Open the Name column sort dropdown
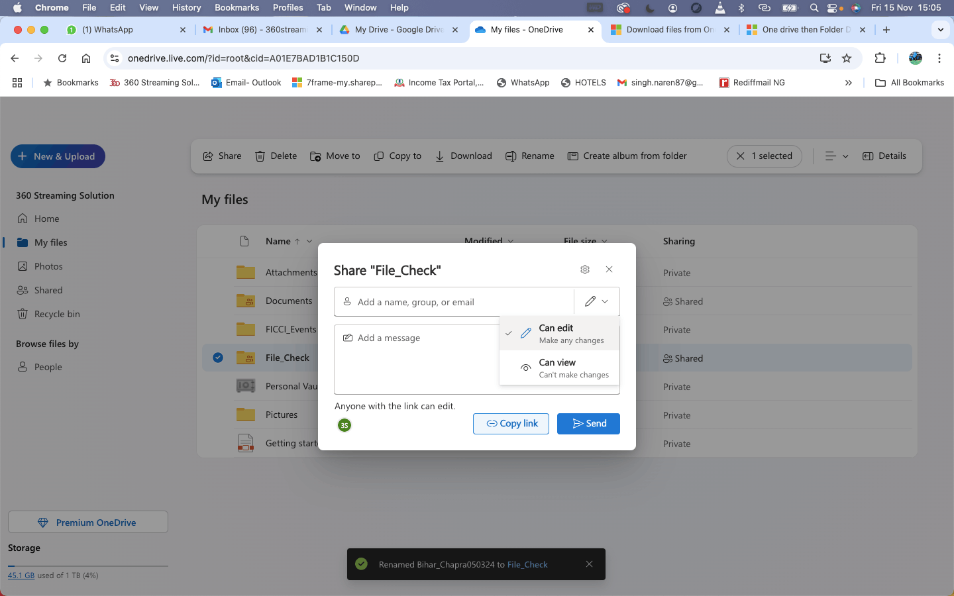 point(309,241)
